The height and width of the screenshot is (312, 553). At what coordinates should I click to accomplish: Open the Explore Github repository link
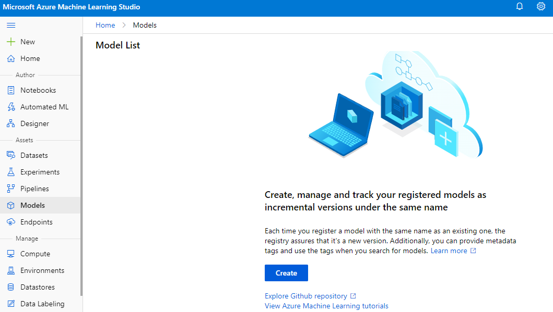tap(307, 295)
